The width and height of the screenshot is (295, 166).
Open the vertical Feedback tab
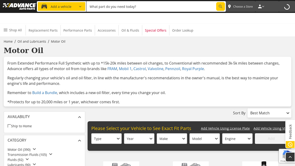tap(290, 132)
